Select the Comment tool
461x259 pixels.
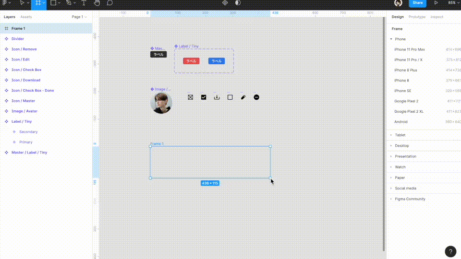(x=110, y=3)
